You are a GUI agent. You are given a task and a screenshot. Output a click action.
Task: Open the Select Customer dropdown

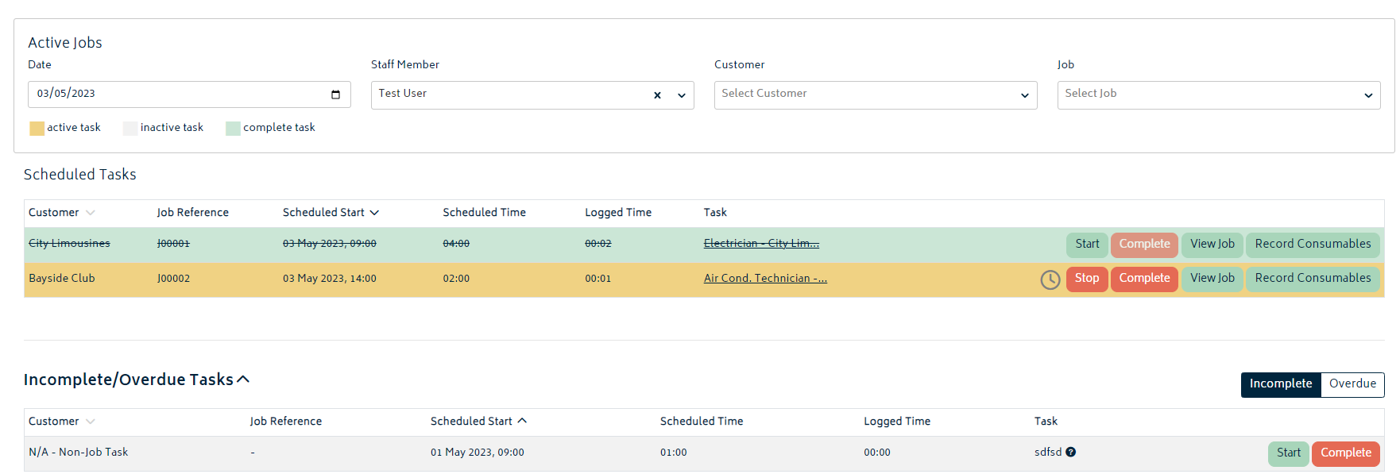(x=876, y=95)
